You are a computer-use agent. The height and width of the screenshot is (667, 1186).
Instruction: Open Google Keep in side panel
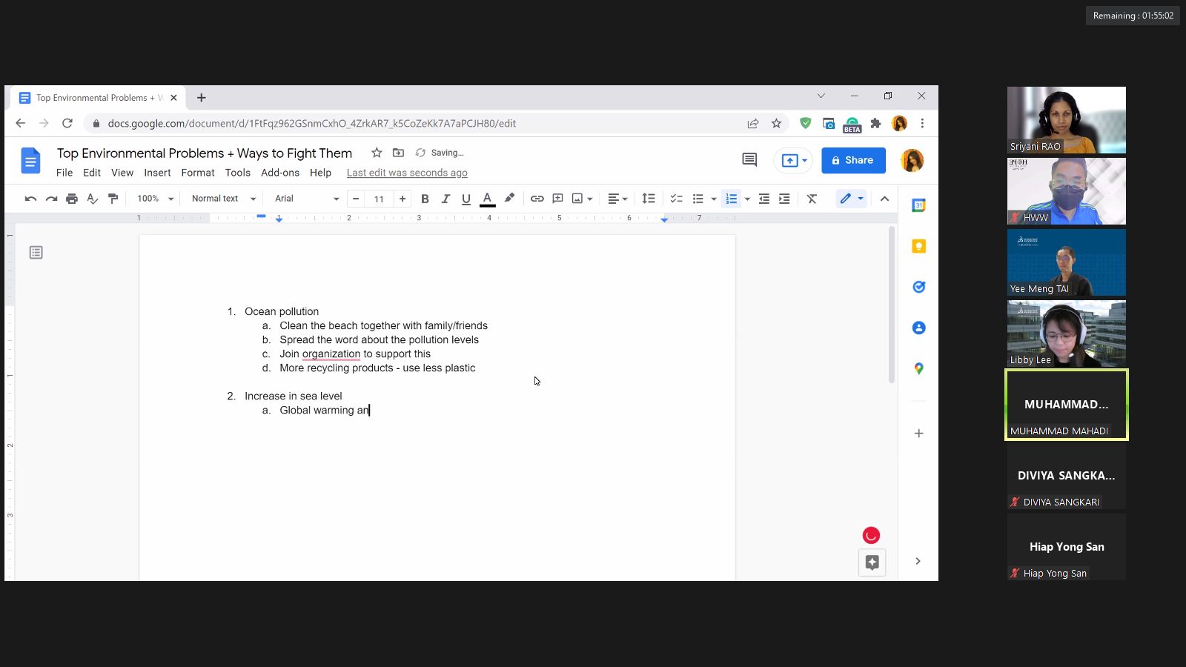pyautogui.click(x=918, y=246)
